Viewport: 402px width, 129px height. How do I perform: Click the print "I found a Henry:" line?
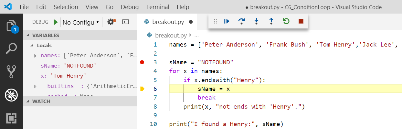click(x=226, y=124)
